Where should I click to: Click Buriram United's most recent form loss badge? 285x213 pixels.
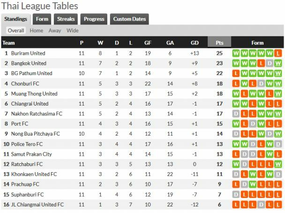[278, 53]
